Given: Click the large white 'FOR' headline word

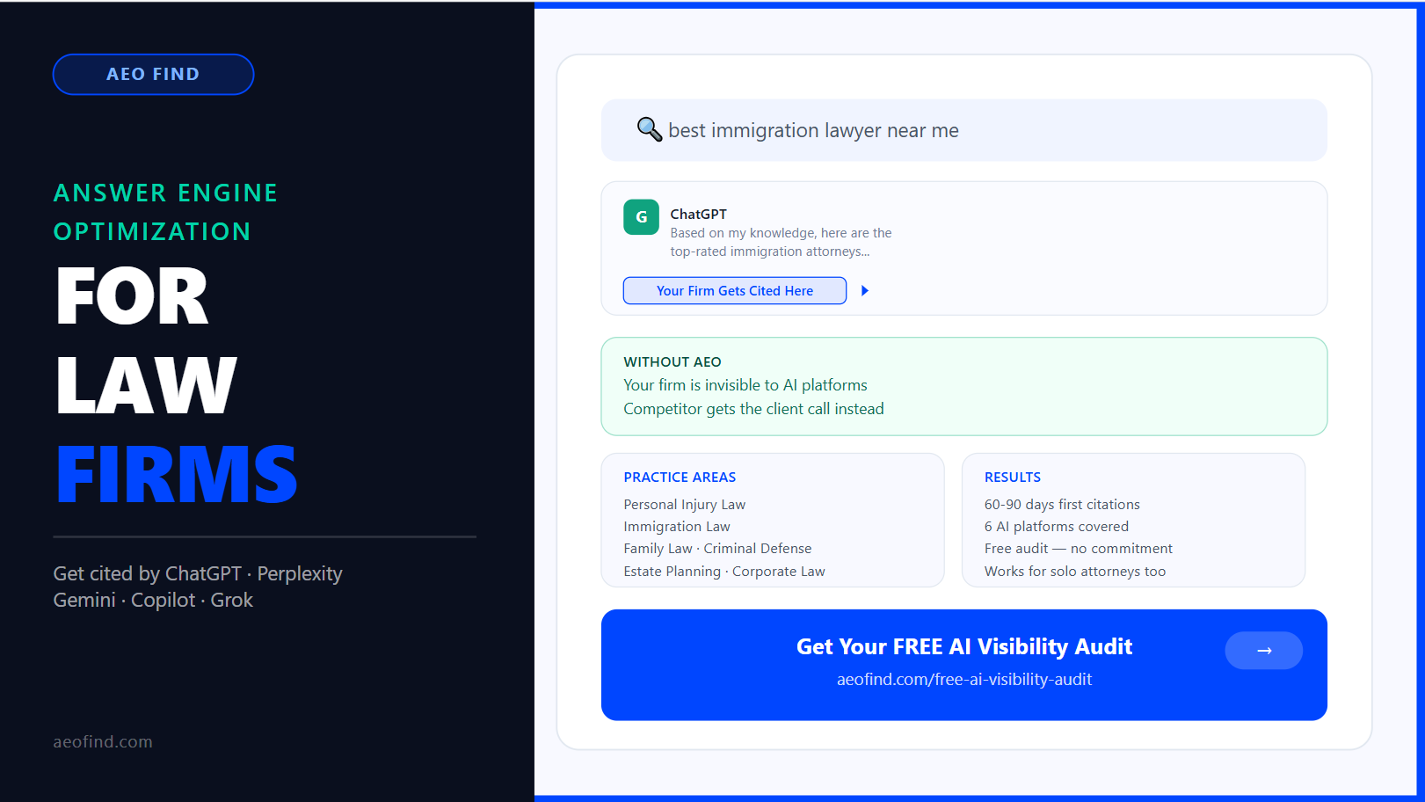Looking at the screenshot, I should coord(132,296).
